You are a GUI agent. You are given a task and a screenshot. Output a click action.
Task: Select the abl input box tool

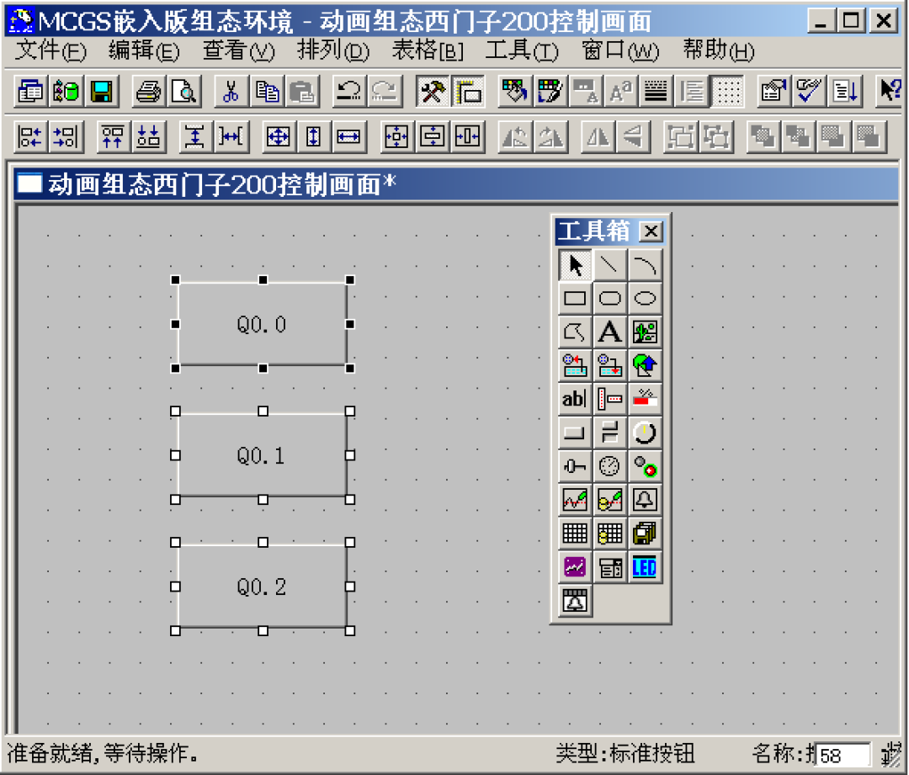coord(575,399)
